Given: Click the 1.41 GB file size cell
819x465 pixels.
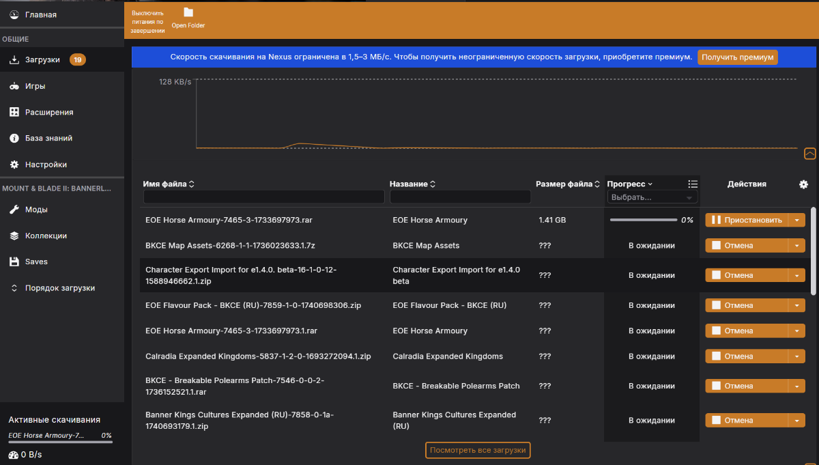Looking at the screenshot, I should coord(552,220).
